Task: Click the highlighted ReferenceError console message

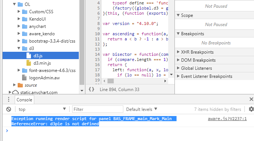Action: (x=94, y=121)
